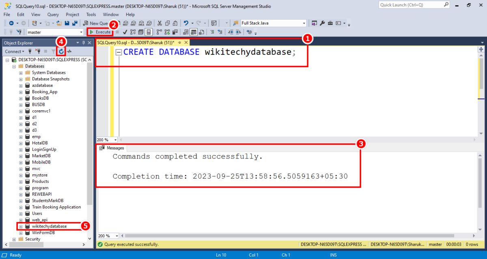
Task: Open an MDX query from the toolbar
Action: pos(126,23)
